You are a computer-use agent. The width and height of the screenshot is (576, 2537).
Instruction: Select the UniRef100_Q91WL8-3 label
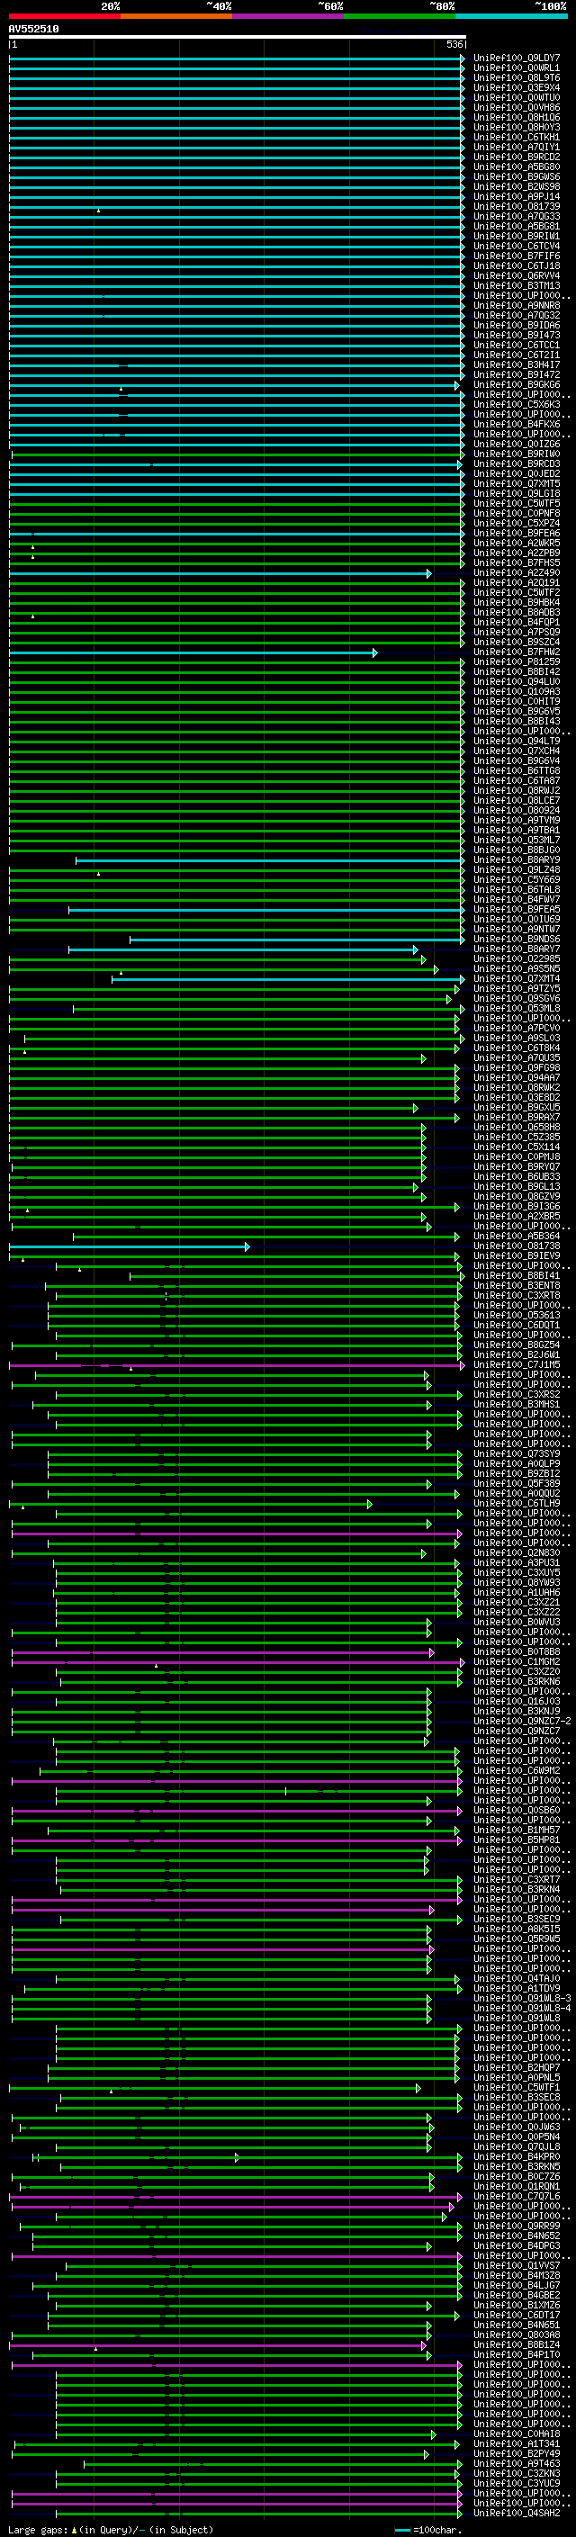click(x=522, y=1998)
